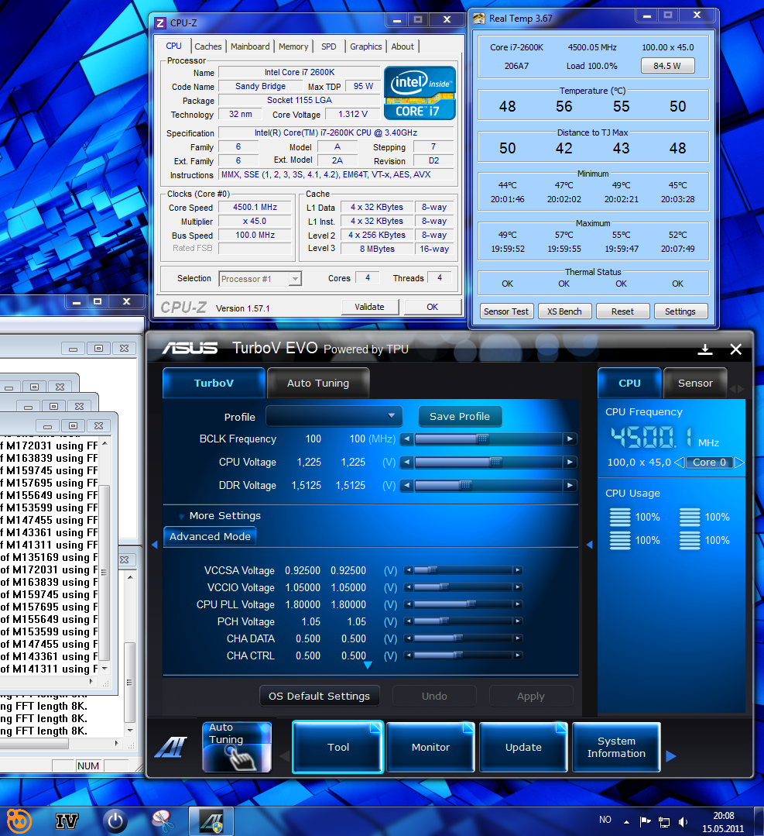Click the CPU PLL Voltage slider
The height and width of the screenshot is (836, 764).
pyautogui.click(x=463, y=604)
